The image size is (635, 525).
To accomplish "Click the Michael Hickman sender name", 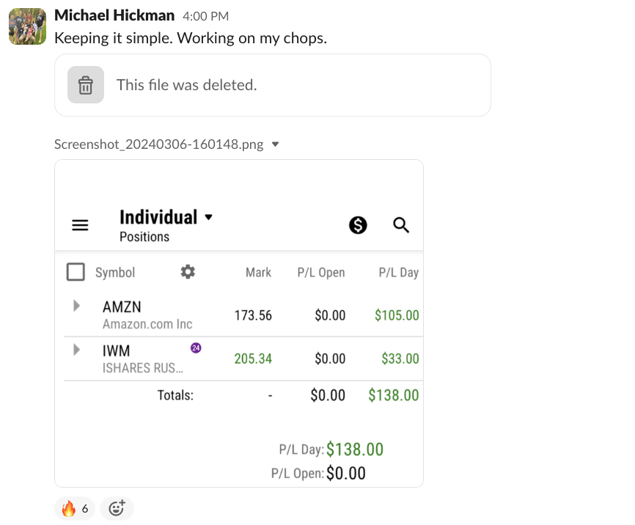I will pyautogui.click(x=114, y=15).
